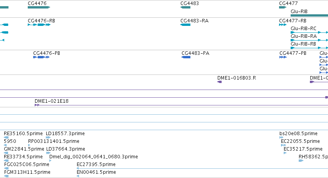The height and width of the screenshot is (178, 328).
Task: Click the bs20e08.5prime label
Action: tap(298, 134)
